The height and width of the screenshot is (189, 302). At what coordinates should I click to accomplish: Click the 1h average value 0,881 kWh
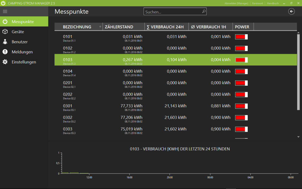[x=221, y=106]
